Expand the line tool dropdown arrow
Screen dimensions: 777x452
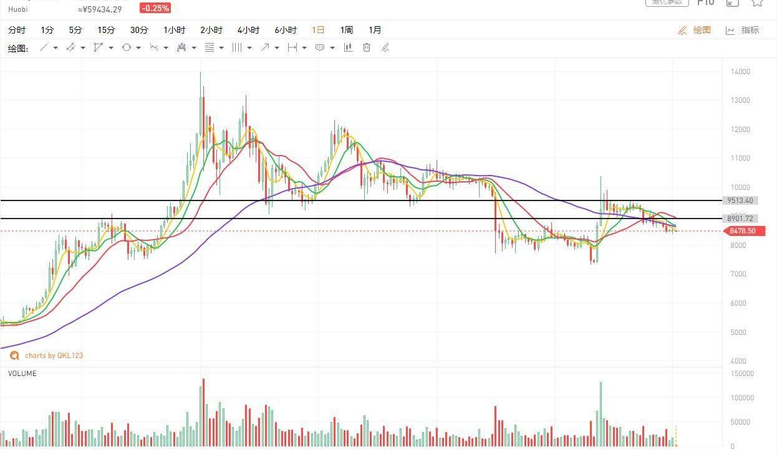[55, 48]
